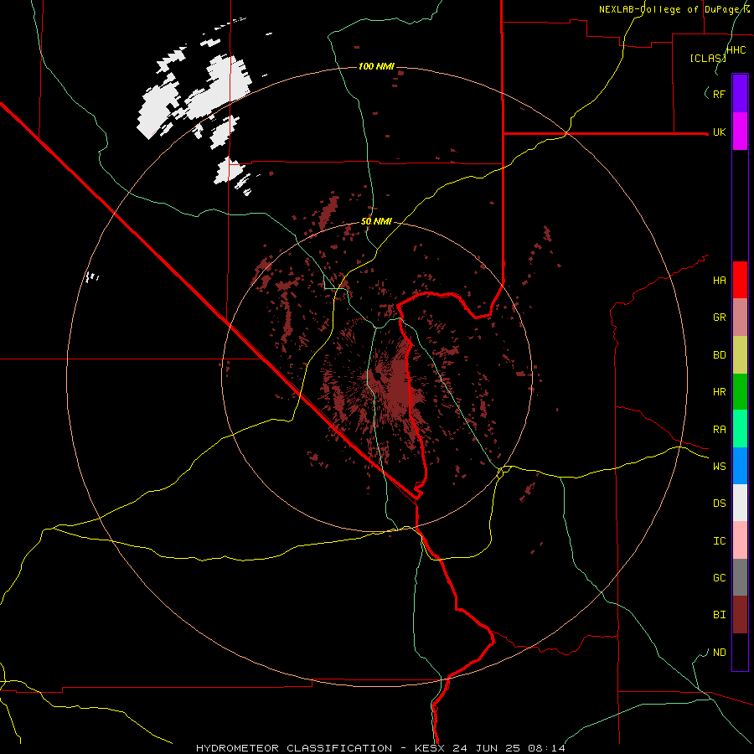
Task: Click the 'HYDROMETEOR CLASSIFICATION' title text
Action: tap(294, 748)
